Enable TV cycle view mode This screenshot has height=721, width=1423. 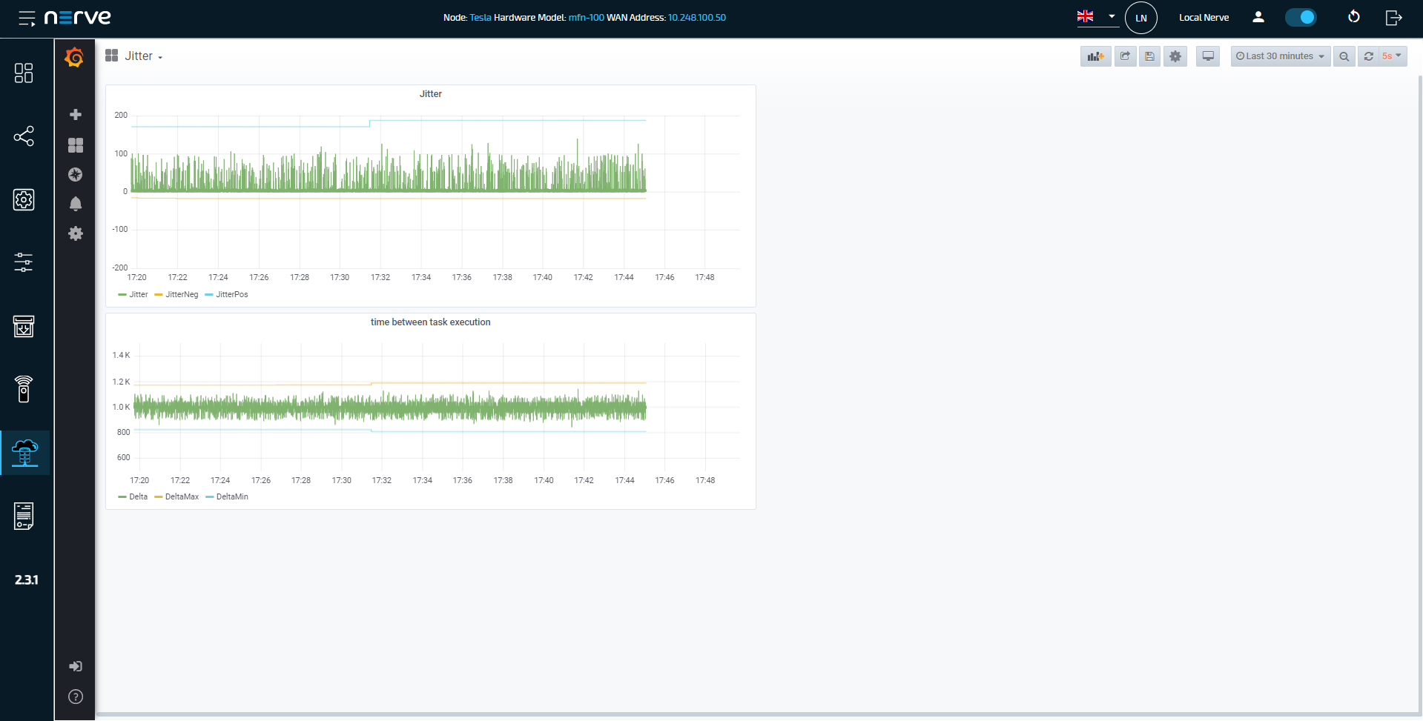1207,56
